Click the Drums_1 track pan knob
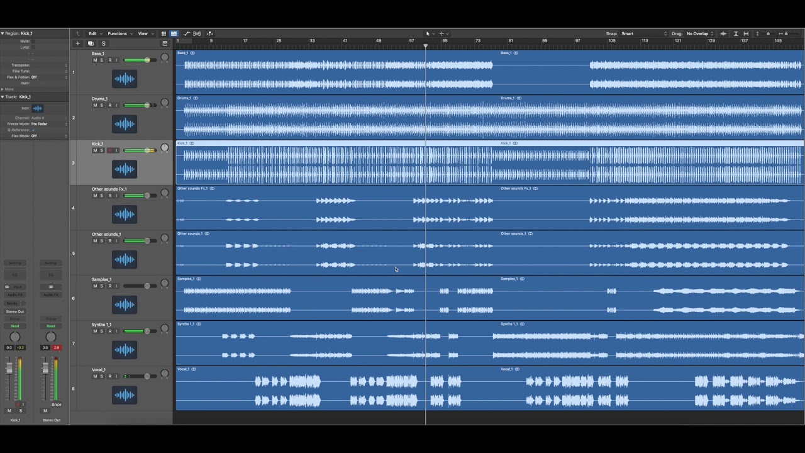 [165, 103]
